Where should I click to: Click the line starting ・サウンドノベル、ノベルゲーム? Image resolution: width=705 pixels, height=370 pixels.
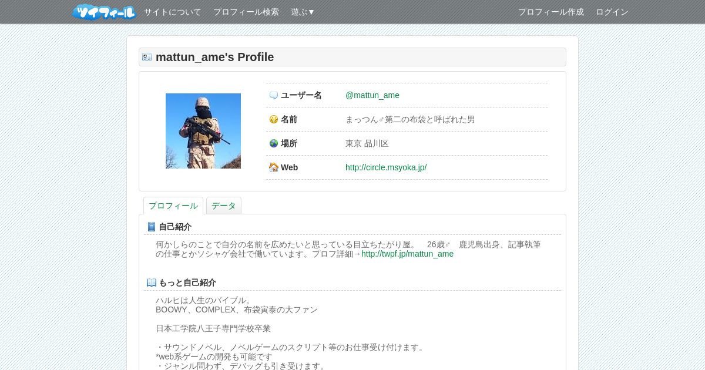point(291,347)
